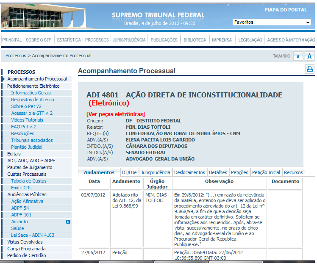
Task: Open Requisitos de Acesso link
Action: point(33,100)
